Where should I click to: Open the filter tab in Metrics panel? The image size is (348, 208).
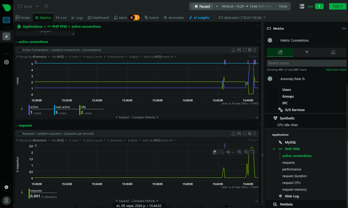(306, 52)
